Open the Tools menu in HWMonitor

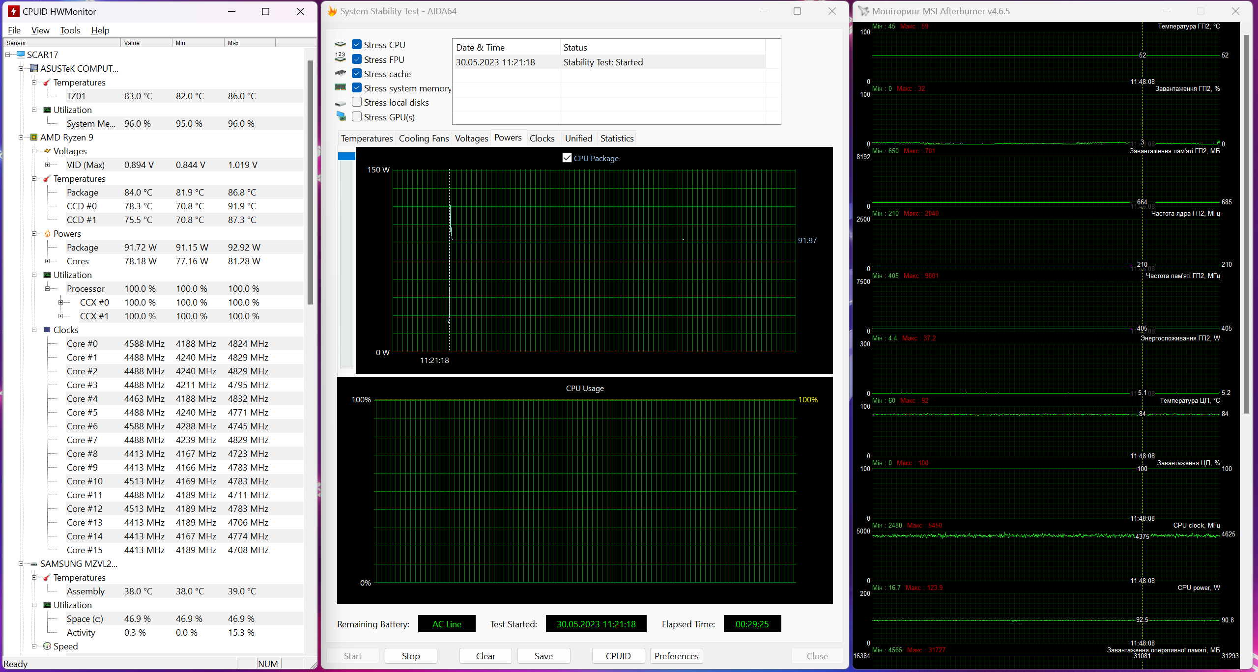pyautogui.click(x=70, y=30)
